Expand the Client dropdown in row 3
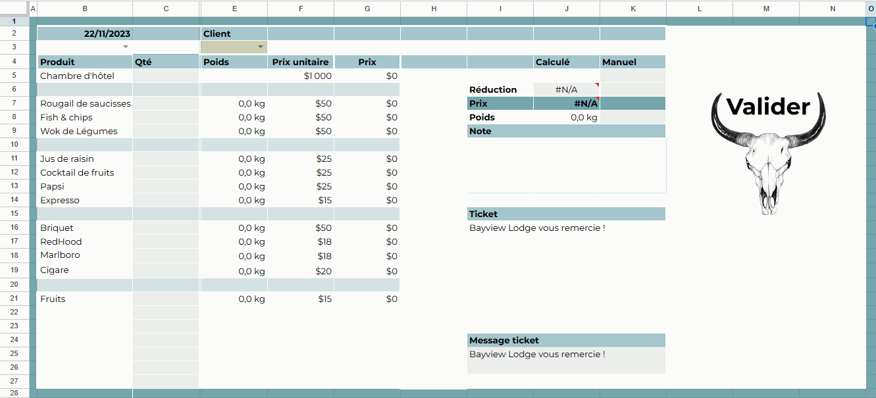The height and width of the screenshot is (398, 876). pos(261,47)
